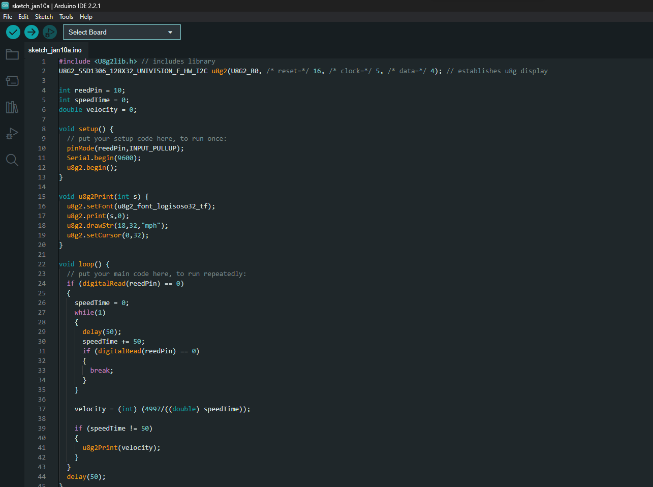This screenshot has width=653, height=487.
Task: Click the U8G2_SSD1306 constructor line
Action: [x=303, y=71]
